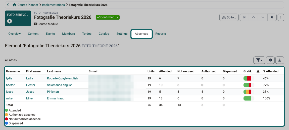Jump to last element navigation icon

coord(272,18)
